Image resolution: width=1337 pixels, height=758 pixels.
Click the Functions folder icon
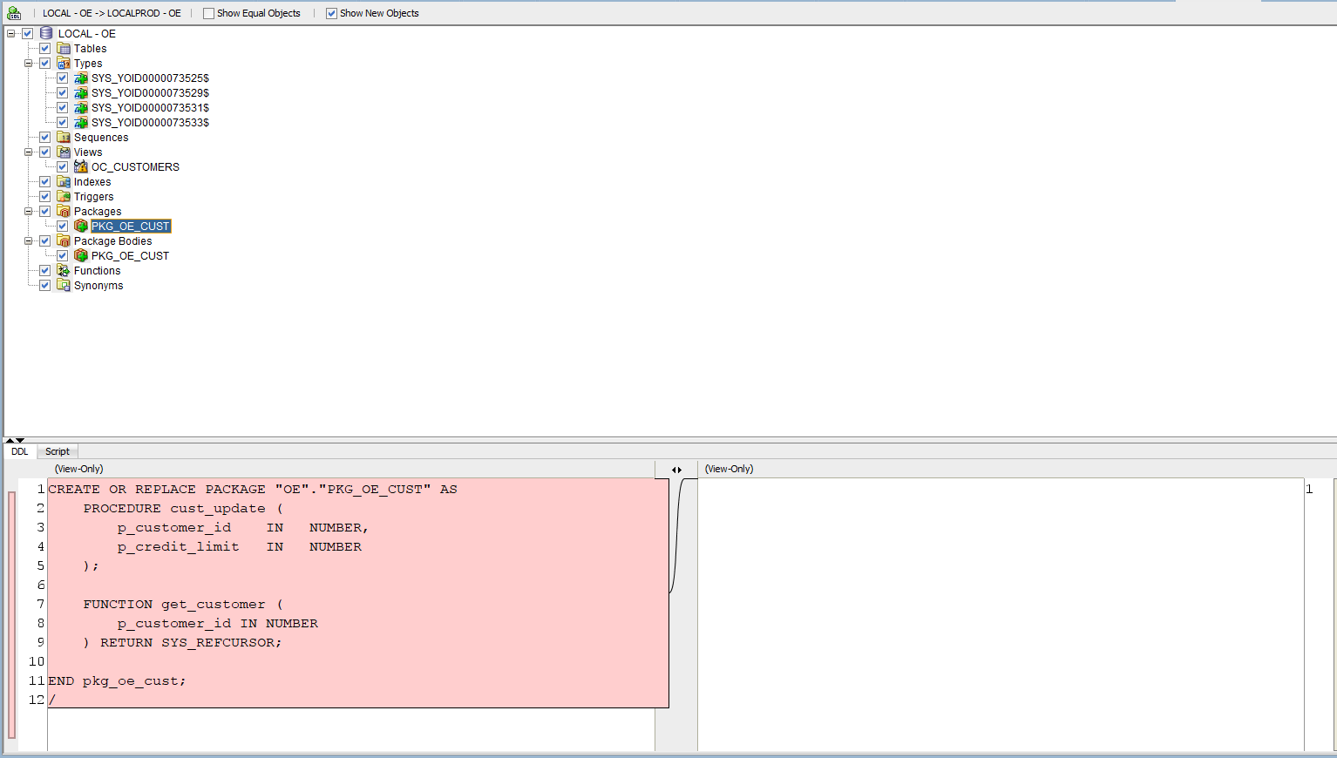click(x=64, y=270)
